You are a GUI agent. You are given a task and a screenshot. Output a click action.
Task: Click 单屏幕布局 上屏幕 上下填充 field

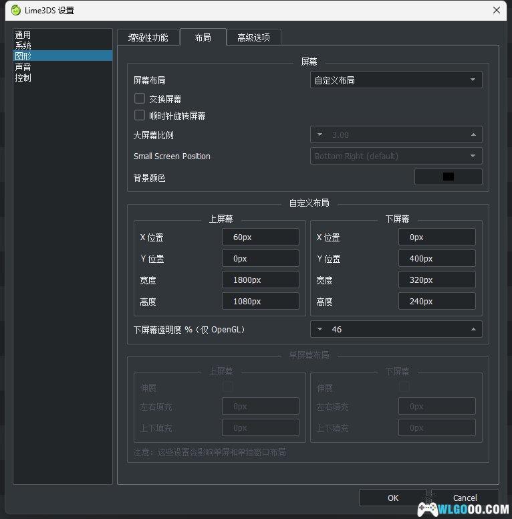261,427
